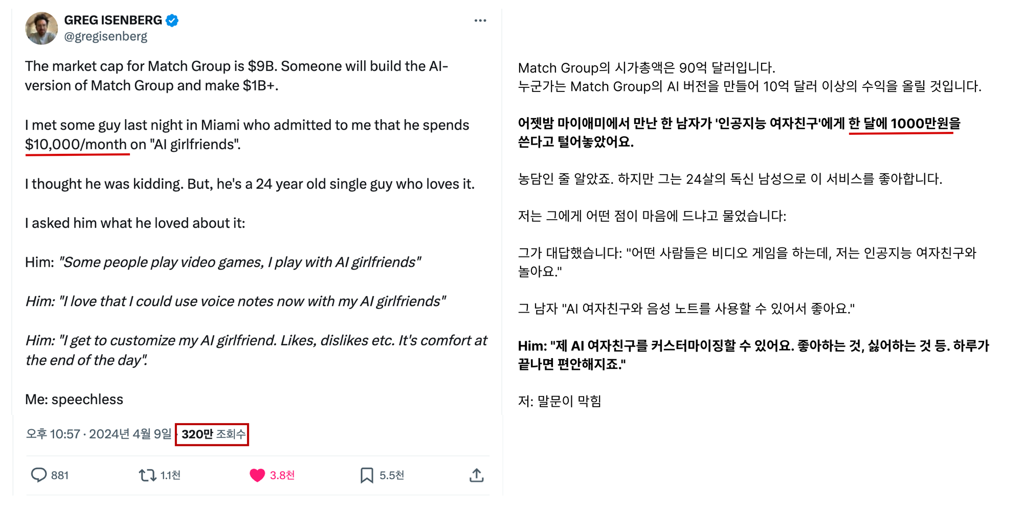Open the three-dot more options menu
The height and width of the screenshot is (514, 1023).
point(480,20)
